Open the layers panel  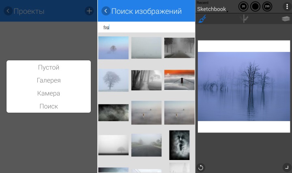coord(286,19)
